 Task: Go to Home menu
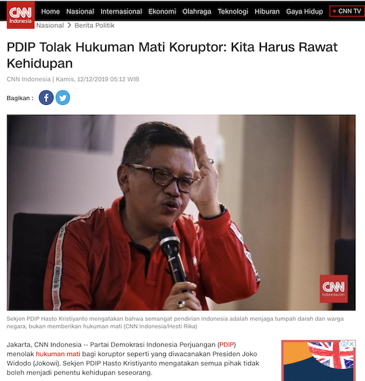pos(51,11)
